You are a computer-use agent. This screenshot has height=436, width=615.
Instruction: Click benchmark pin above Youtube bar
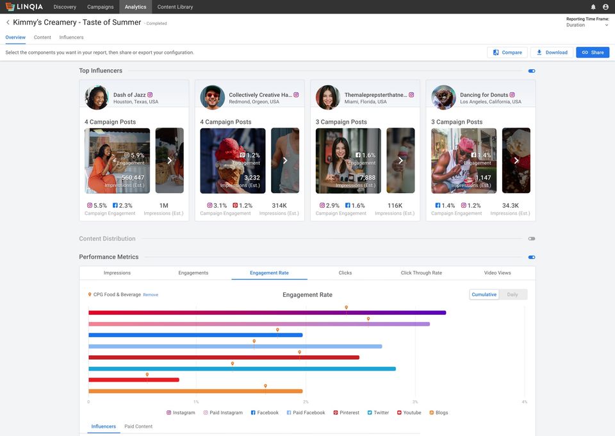(147, 375)
